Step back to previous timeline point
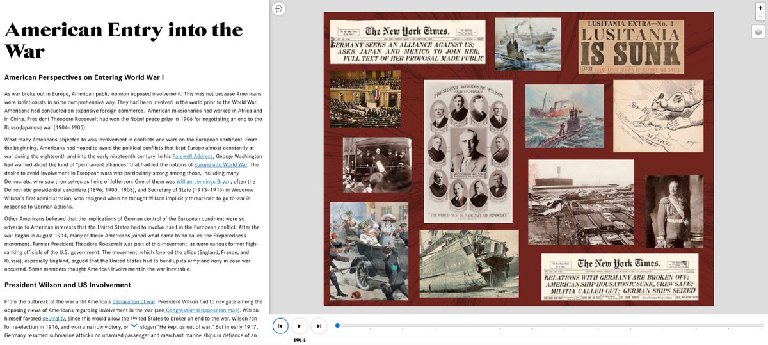The width and height of the screenshot is (768, 345). coord(280,326)
